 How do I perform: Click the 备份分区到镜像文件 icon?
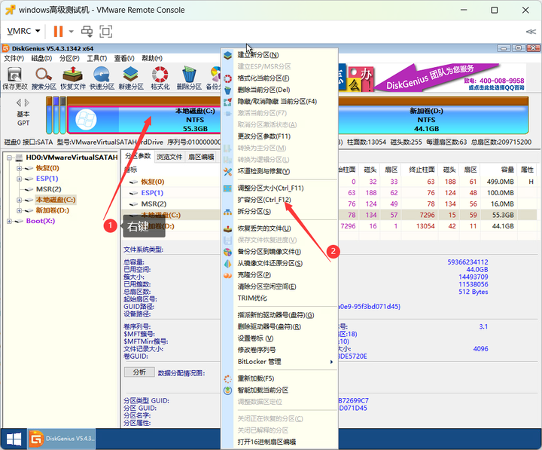(x=227, y=252)
